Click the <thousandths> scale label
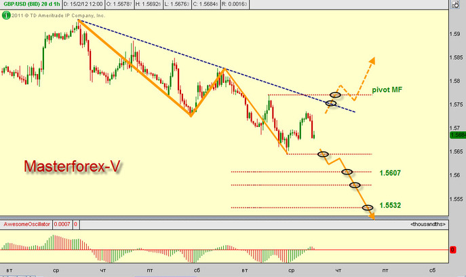 click(427, 224)
